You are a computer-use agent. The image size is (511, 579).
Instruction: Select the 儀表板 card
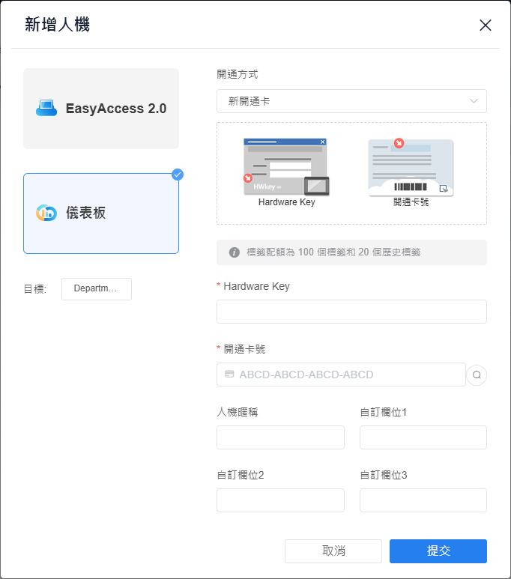coord(101,213)
